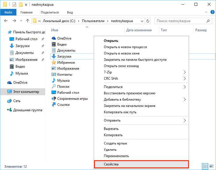The height and width of the screenshot is (170, 216).
Task: Click the Properties quick access toolbar icon
Action: (x=14, y=5)
